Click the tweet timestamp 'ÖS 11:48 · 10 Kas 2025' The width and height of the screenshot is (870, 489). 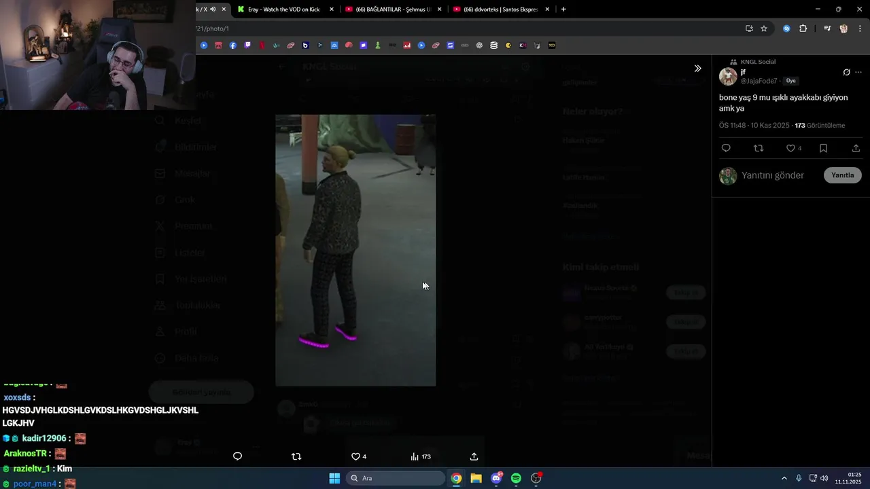click(x=754, y=126)
